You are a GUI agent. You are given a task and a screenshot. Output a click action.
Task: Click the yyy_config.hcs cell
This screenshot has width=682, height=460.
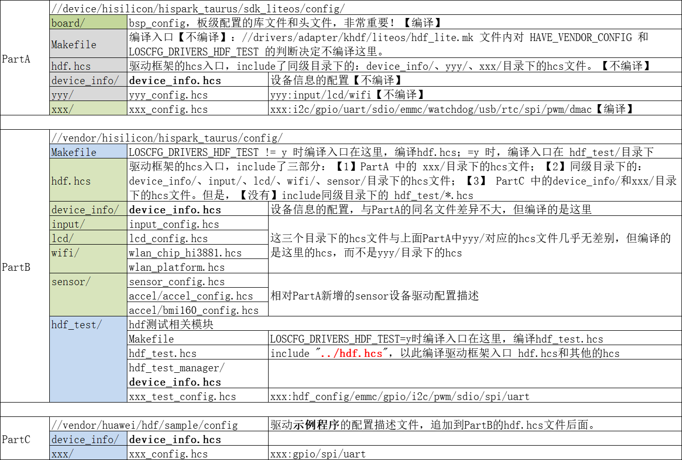tap(198, 94)
